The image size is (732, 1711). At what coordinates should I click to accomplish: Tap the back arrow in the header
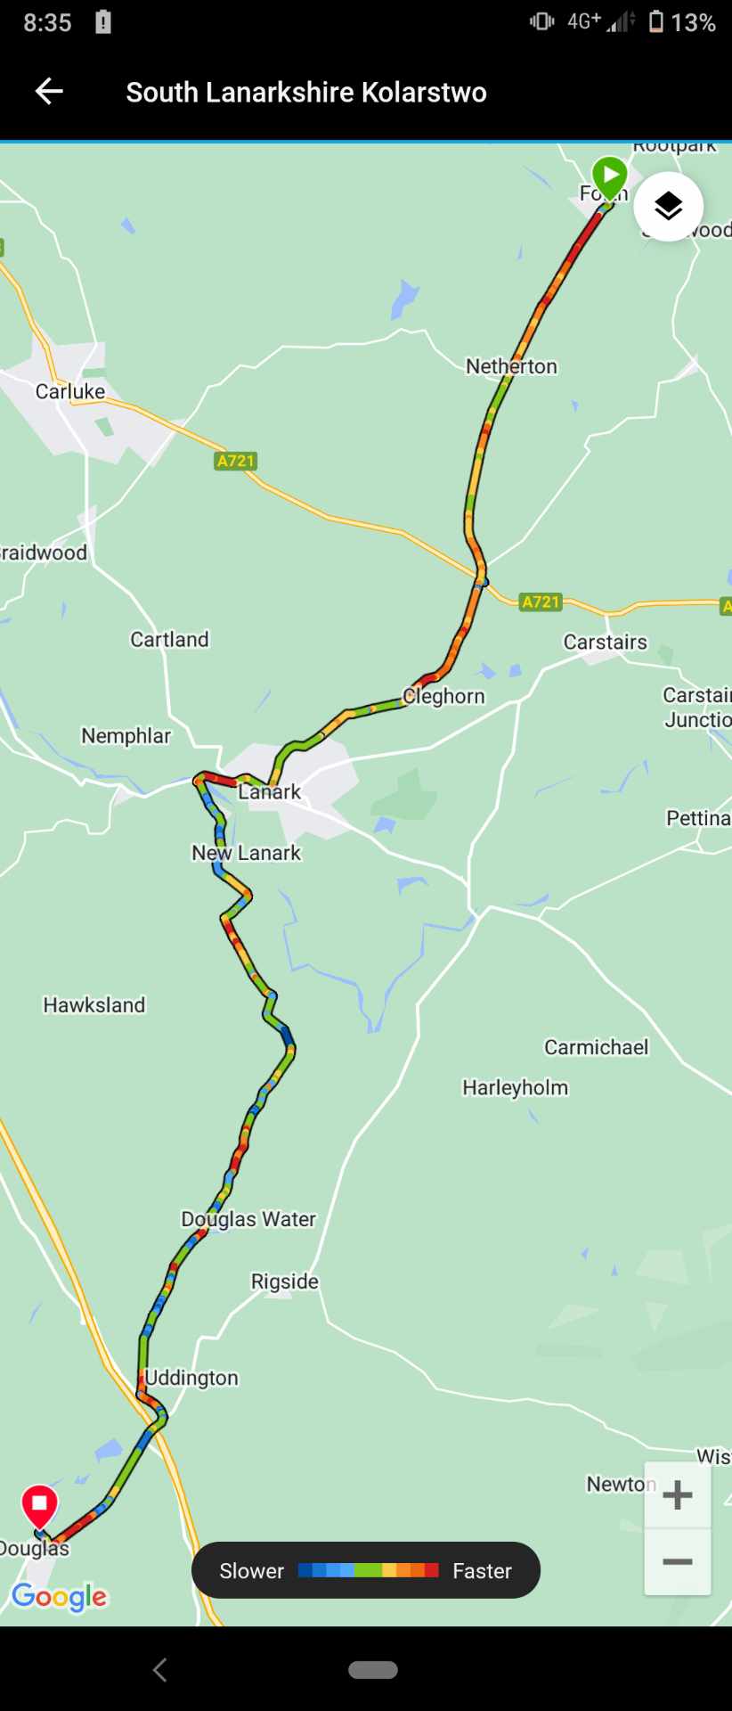click(49, 91)
